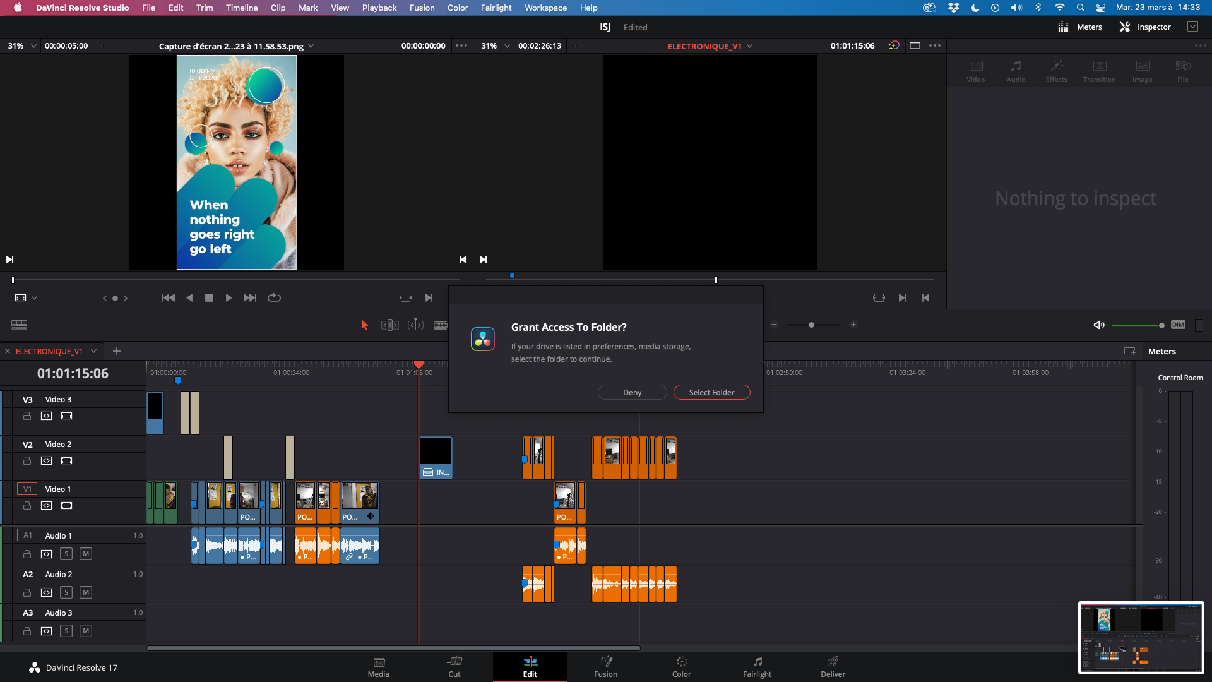Toggle loop playback in source viewer
The width and height of the screenshot is (1212, 682).
tap(274, 297)
